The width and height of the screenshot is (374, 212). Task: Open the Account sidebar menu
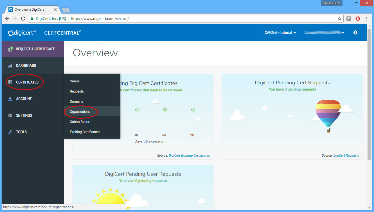(x=33, y=99)
